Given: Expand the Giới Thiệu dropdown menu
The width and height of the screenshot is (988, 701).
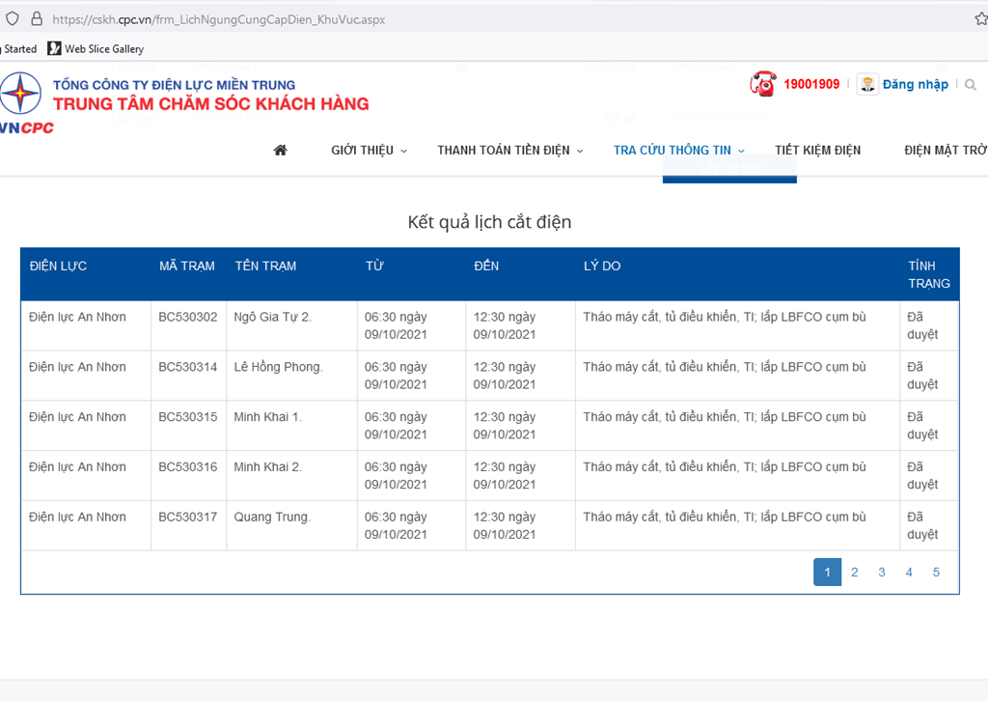Looking at the screenshot, I should pos(369,150).
